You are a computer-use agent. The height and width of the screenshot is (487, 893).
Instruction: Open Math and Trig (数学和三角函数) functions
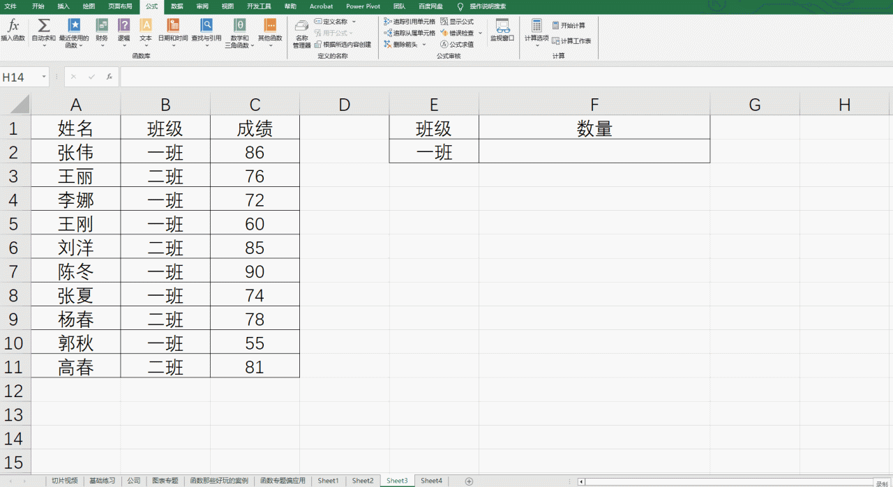tap(239, 33)
